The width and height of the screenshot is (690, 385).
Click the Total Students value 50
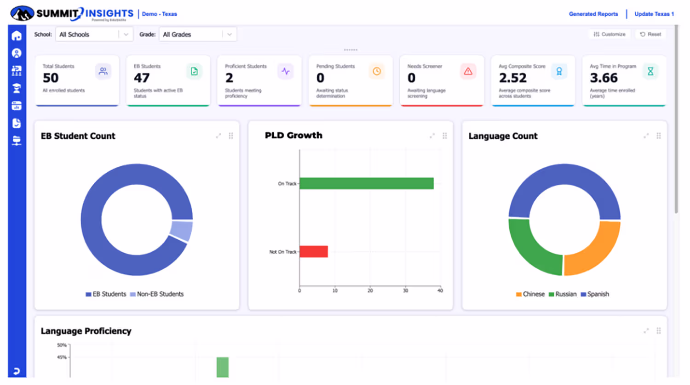(51, 78)
